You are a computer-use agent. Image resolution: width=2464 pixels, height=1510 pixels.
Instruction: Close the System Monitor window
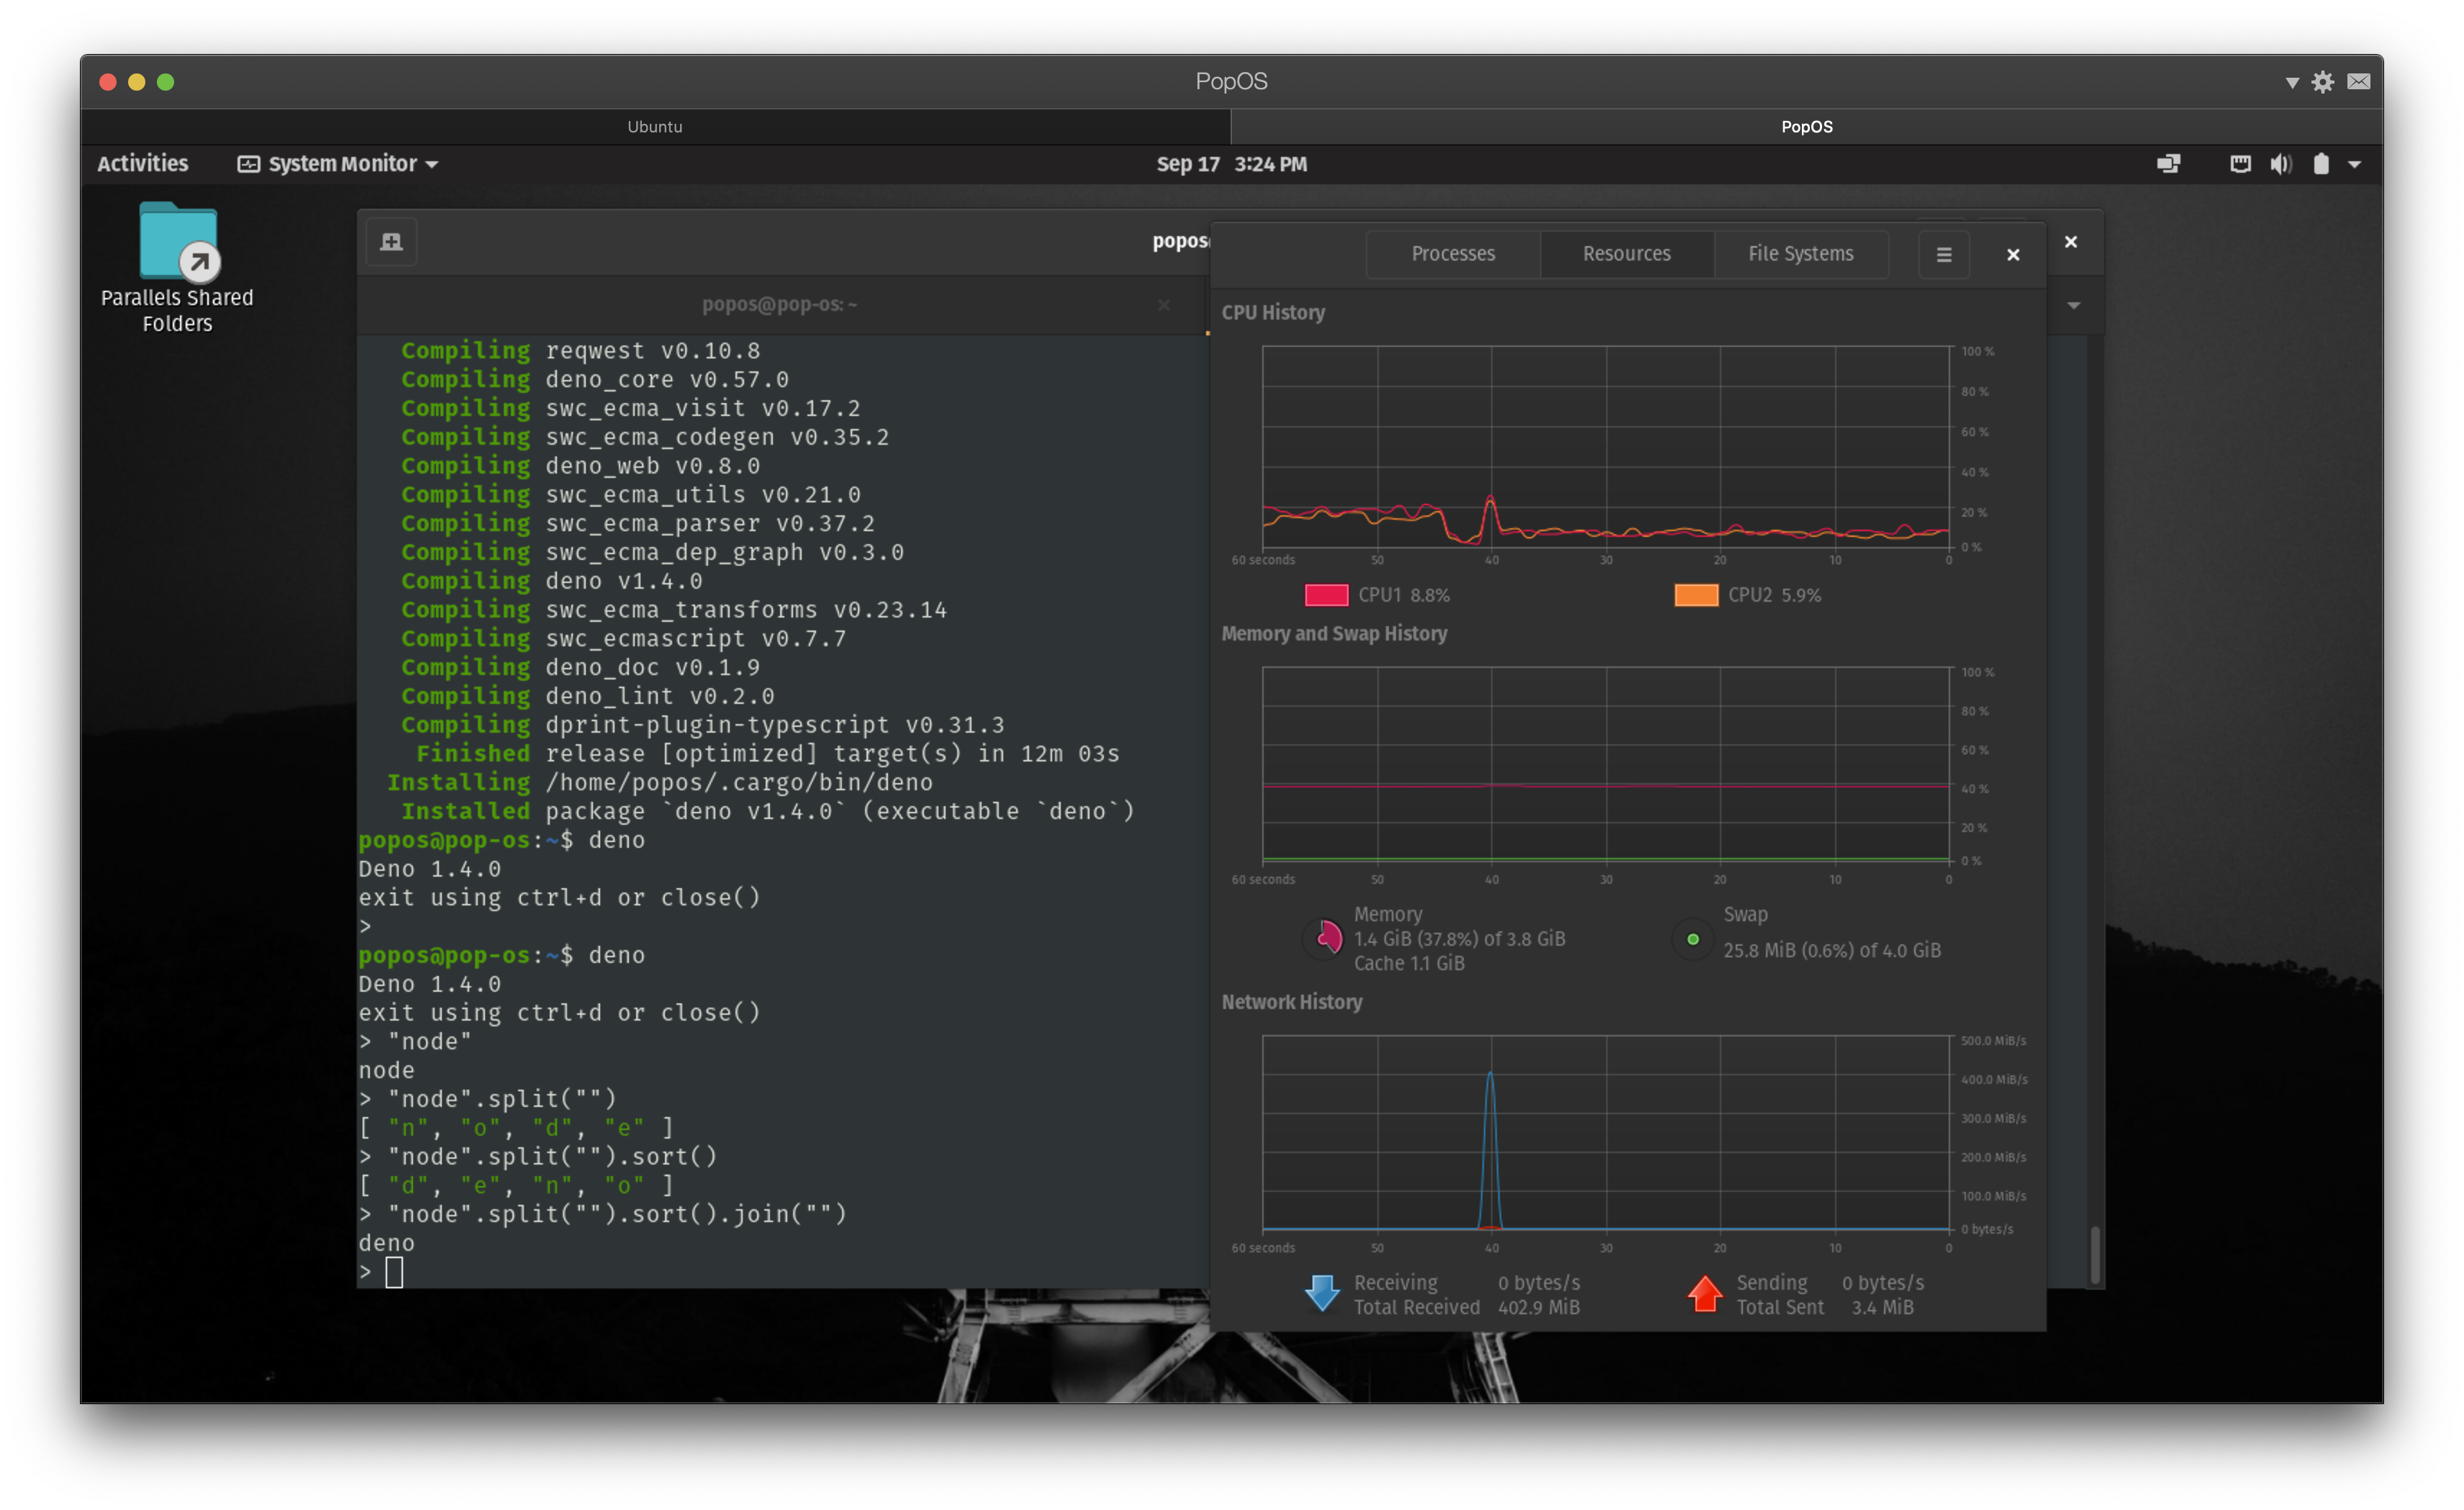pos(2014,255)
